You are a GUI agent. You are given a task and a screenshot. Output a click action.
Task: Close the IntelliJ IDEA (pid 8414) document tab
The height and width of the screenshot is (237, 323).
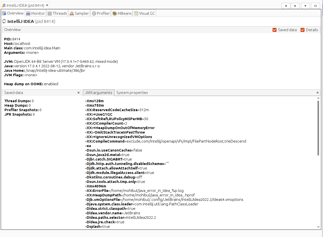click(x=47, y=5)
